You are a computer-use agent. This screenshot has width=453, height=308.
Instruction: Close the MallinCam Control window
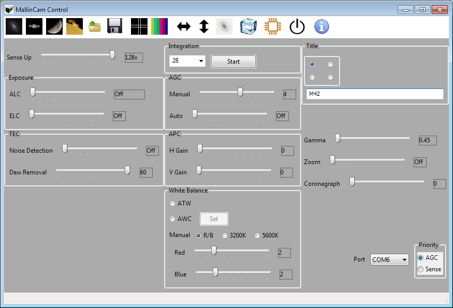point(440,10)
